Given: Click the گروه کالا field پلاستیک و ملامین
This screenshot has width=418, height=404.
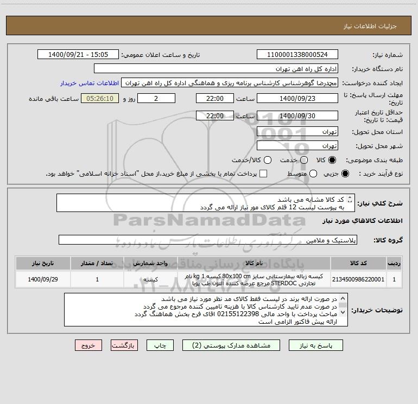Looking at the screenshot, I should [x=208, y=240].
